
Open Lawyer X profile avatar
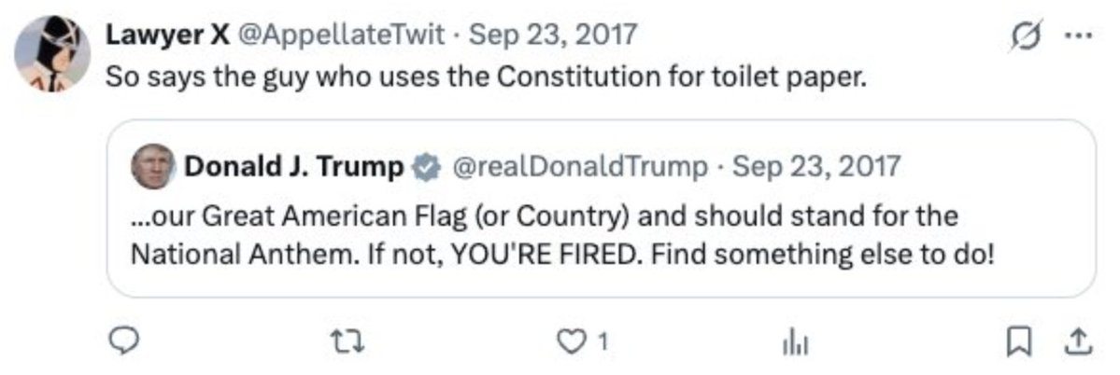[x=53, y=54]
